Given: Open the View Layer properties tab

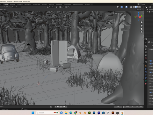Looking at the screenshot, I should click(x=146, y=52).
